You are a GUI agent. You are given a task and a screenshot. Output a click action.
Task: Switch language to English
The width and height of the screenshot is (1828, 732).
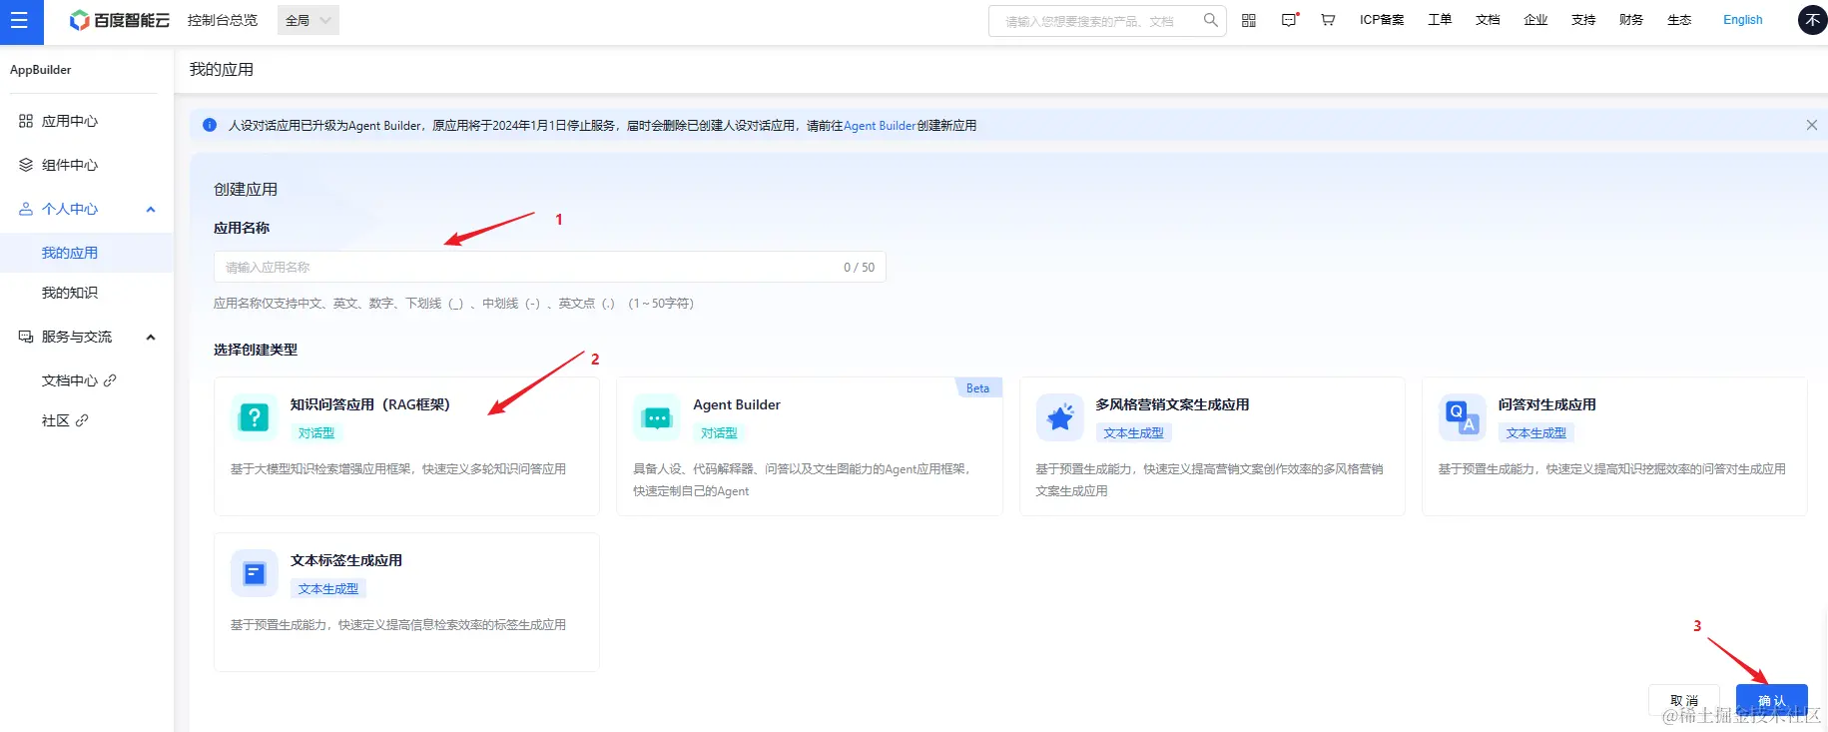(x=1742, y=20)
